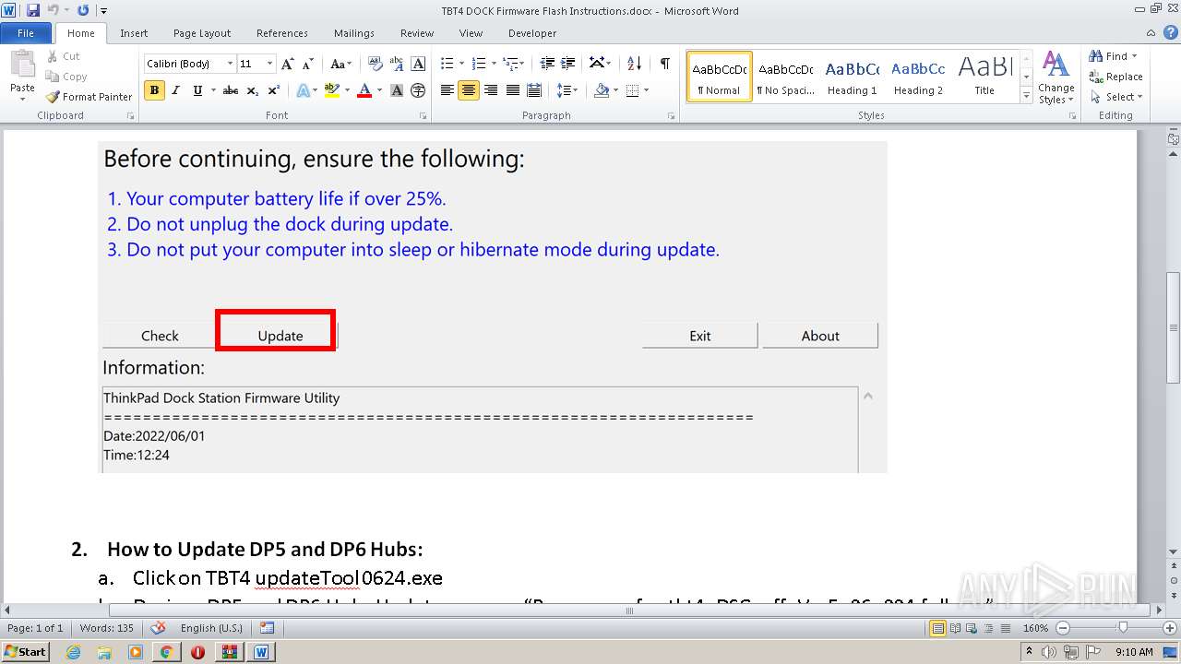Align text to the right
The width and height of the screenshot is (1181, 664).
tap(491, 90)
